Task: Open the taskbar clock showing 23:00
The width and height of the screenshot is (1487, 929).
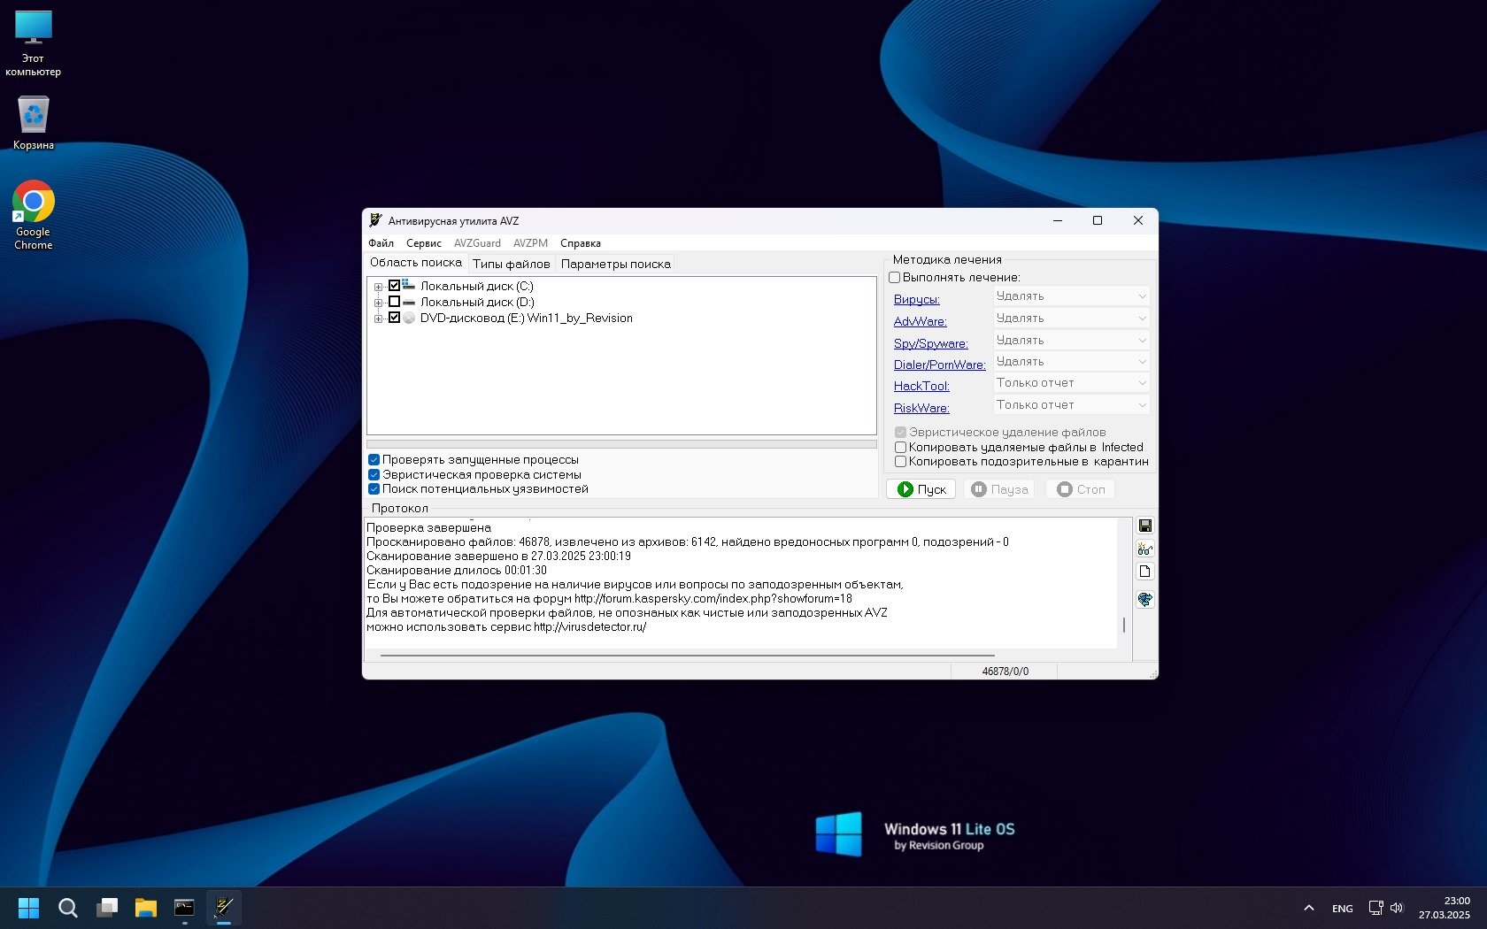Action: (x=1445, y=908)
